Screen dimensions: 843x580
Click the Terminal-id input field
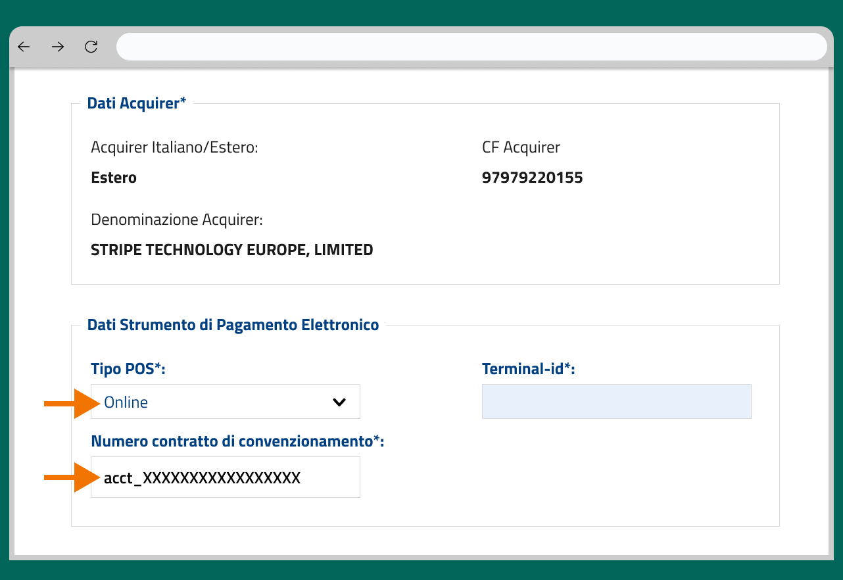click(617, 402)
